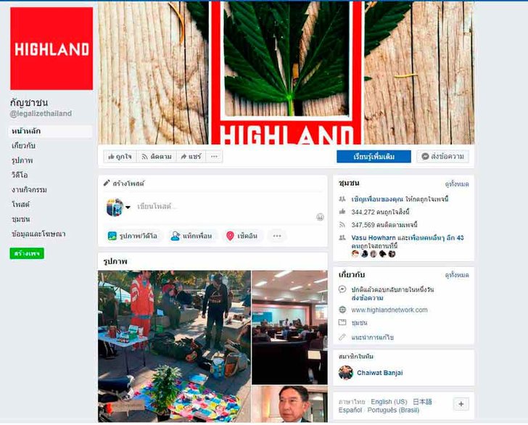
Task: Click the tag friends option
Action: (192, 236)
